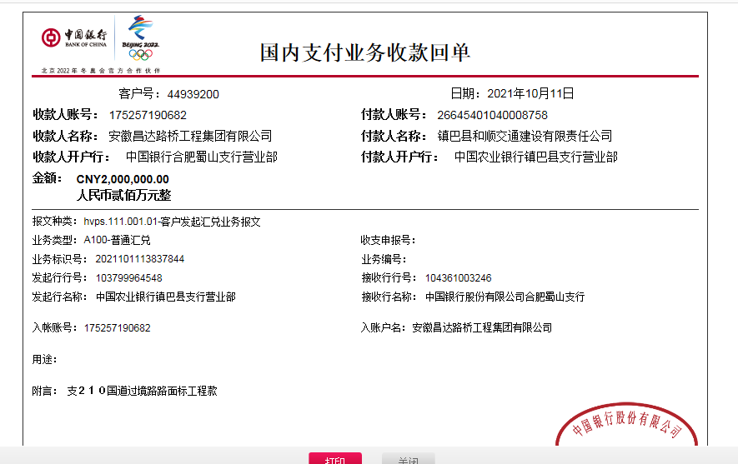This screenshot has height=464, width=738.
Task: Click customer number 44939200
Action: coord(193,94)
